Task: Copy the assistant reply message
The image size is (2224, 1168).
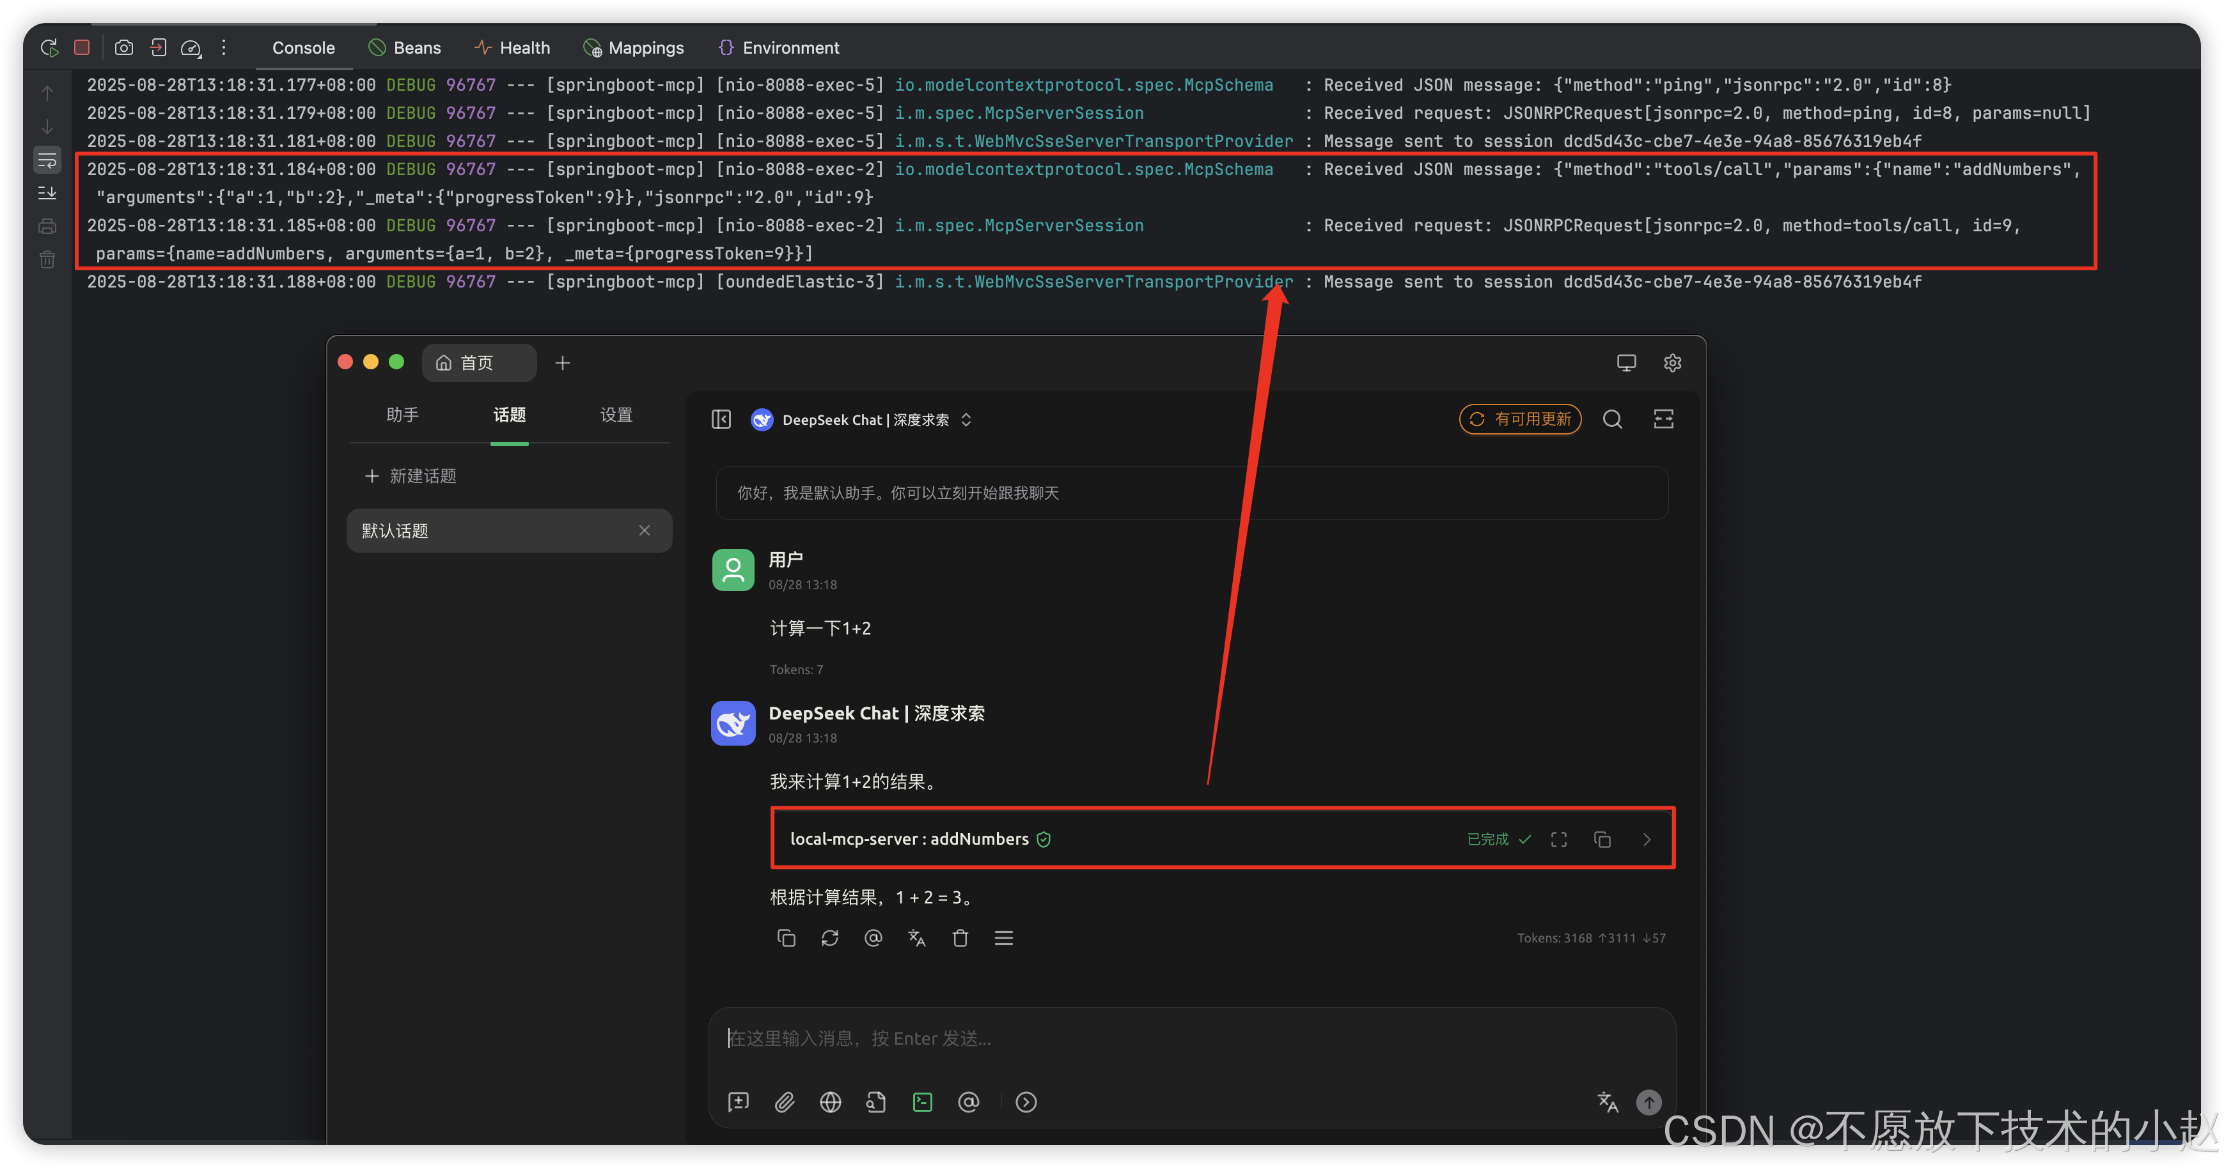Action: [786, 938]
